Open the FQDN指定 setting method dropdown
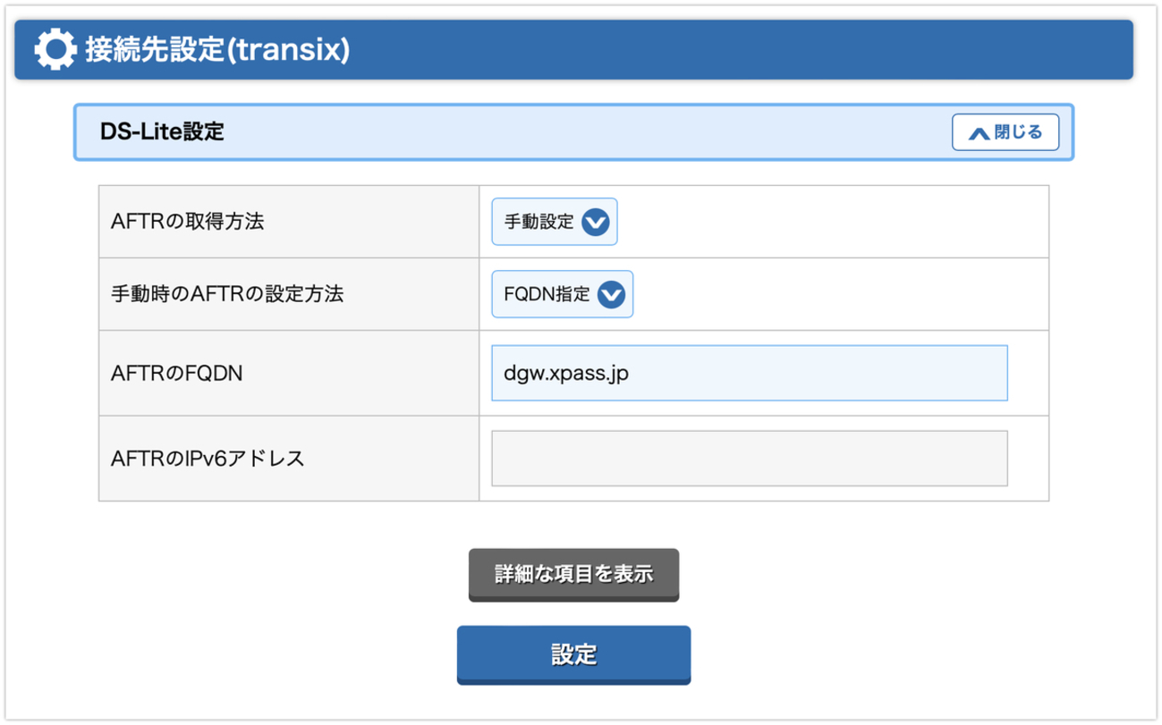This screenshot has width=1162, height=725. click(562, 294)
